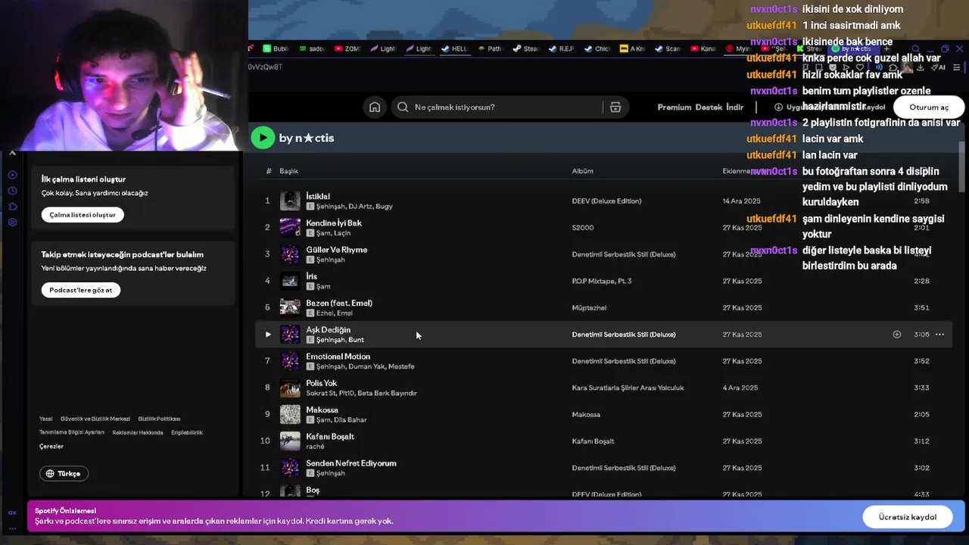Open the Türkçe language selector
Screen dimensions: 969x545
tap(64, 473)
